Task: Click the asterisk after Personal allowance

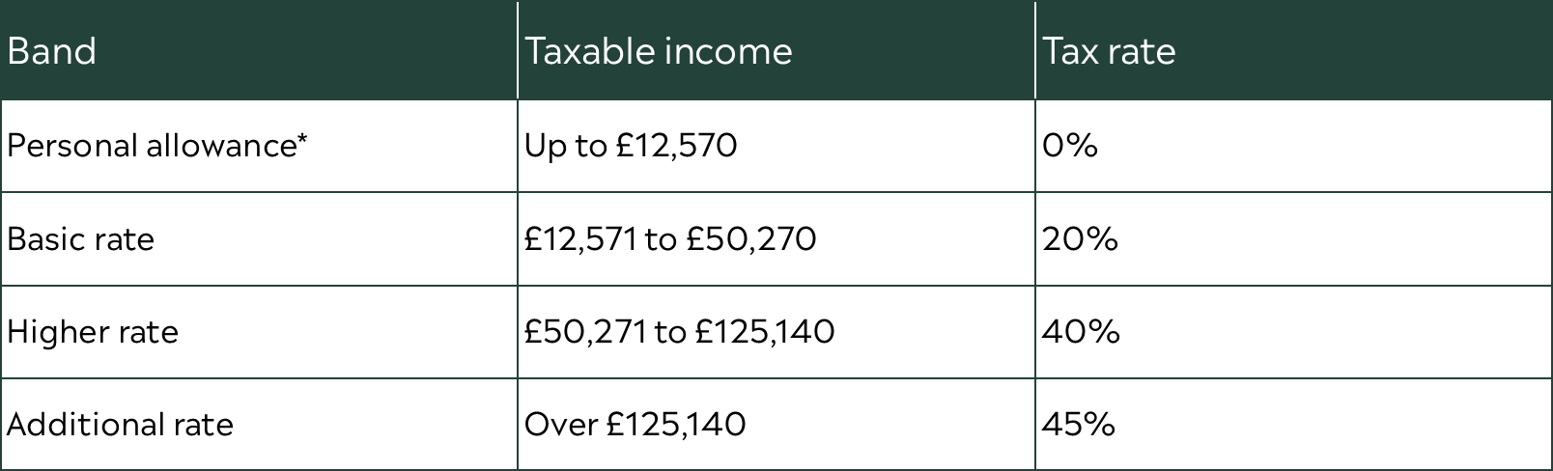Action: click(302, 142)
